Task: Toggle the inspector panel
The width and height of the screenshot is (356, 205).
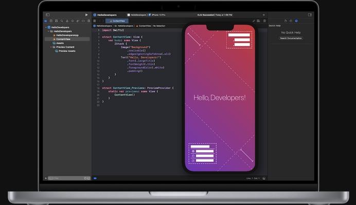Action: [x=310, y=15]
